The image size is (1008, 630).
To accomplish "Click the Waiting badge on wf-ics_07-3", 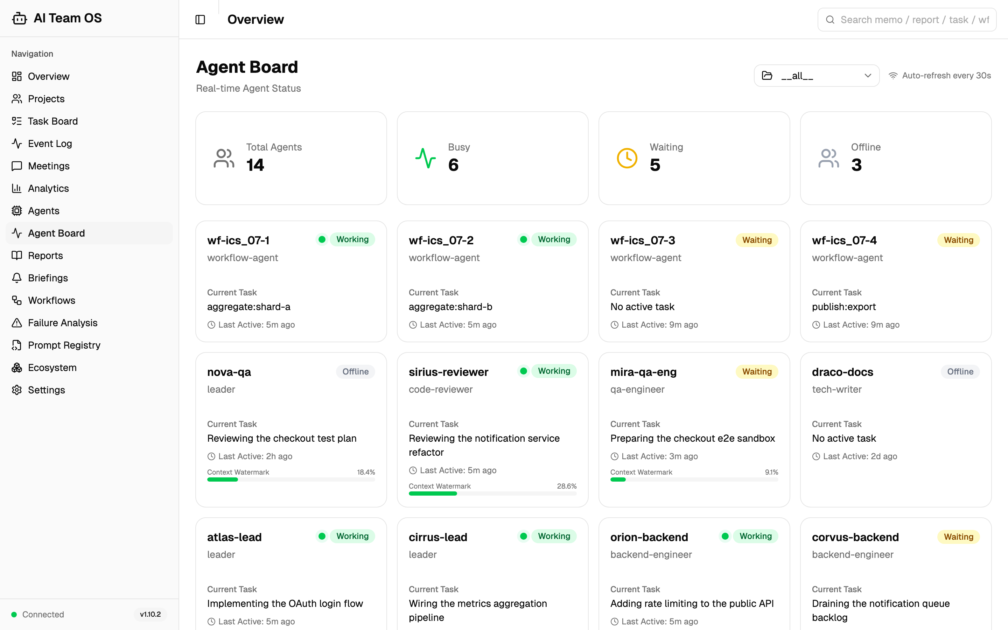I will (757, 240).
